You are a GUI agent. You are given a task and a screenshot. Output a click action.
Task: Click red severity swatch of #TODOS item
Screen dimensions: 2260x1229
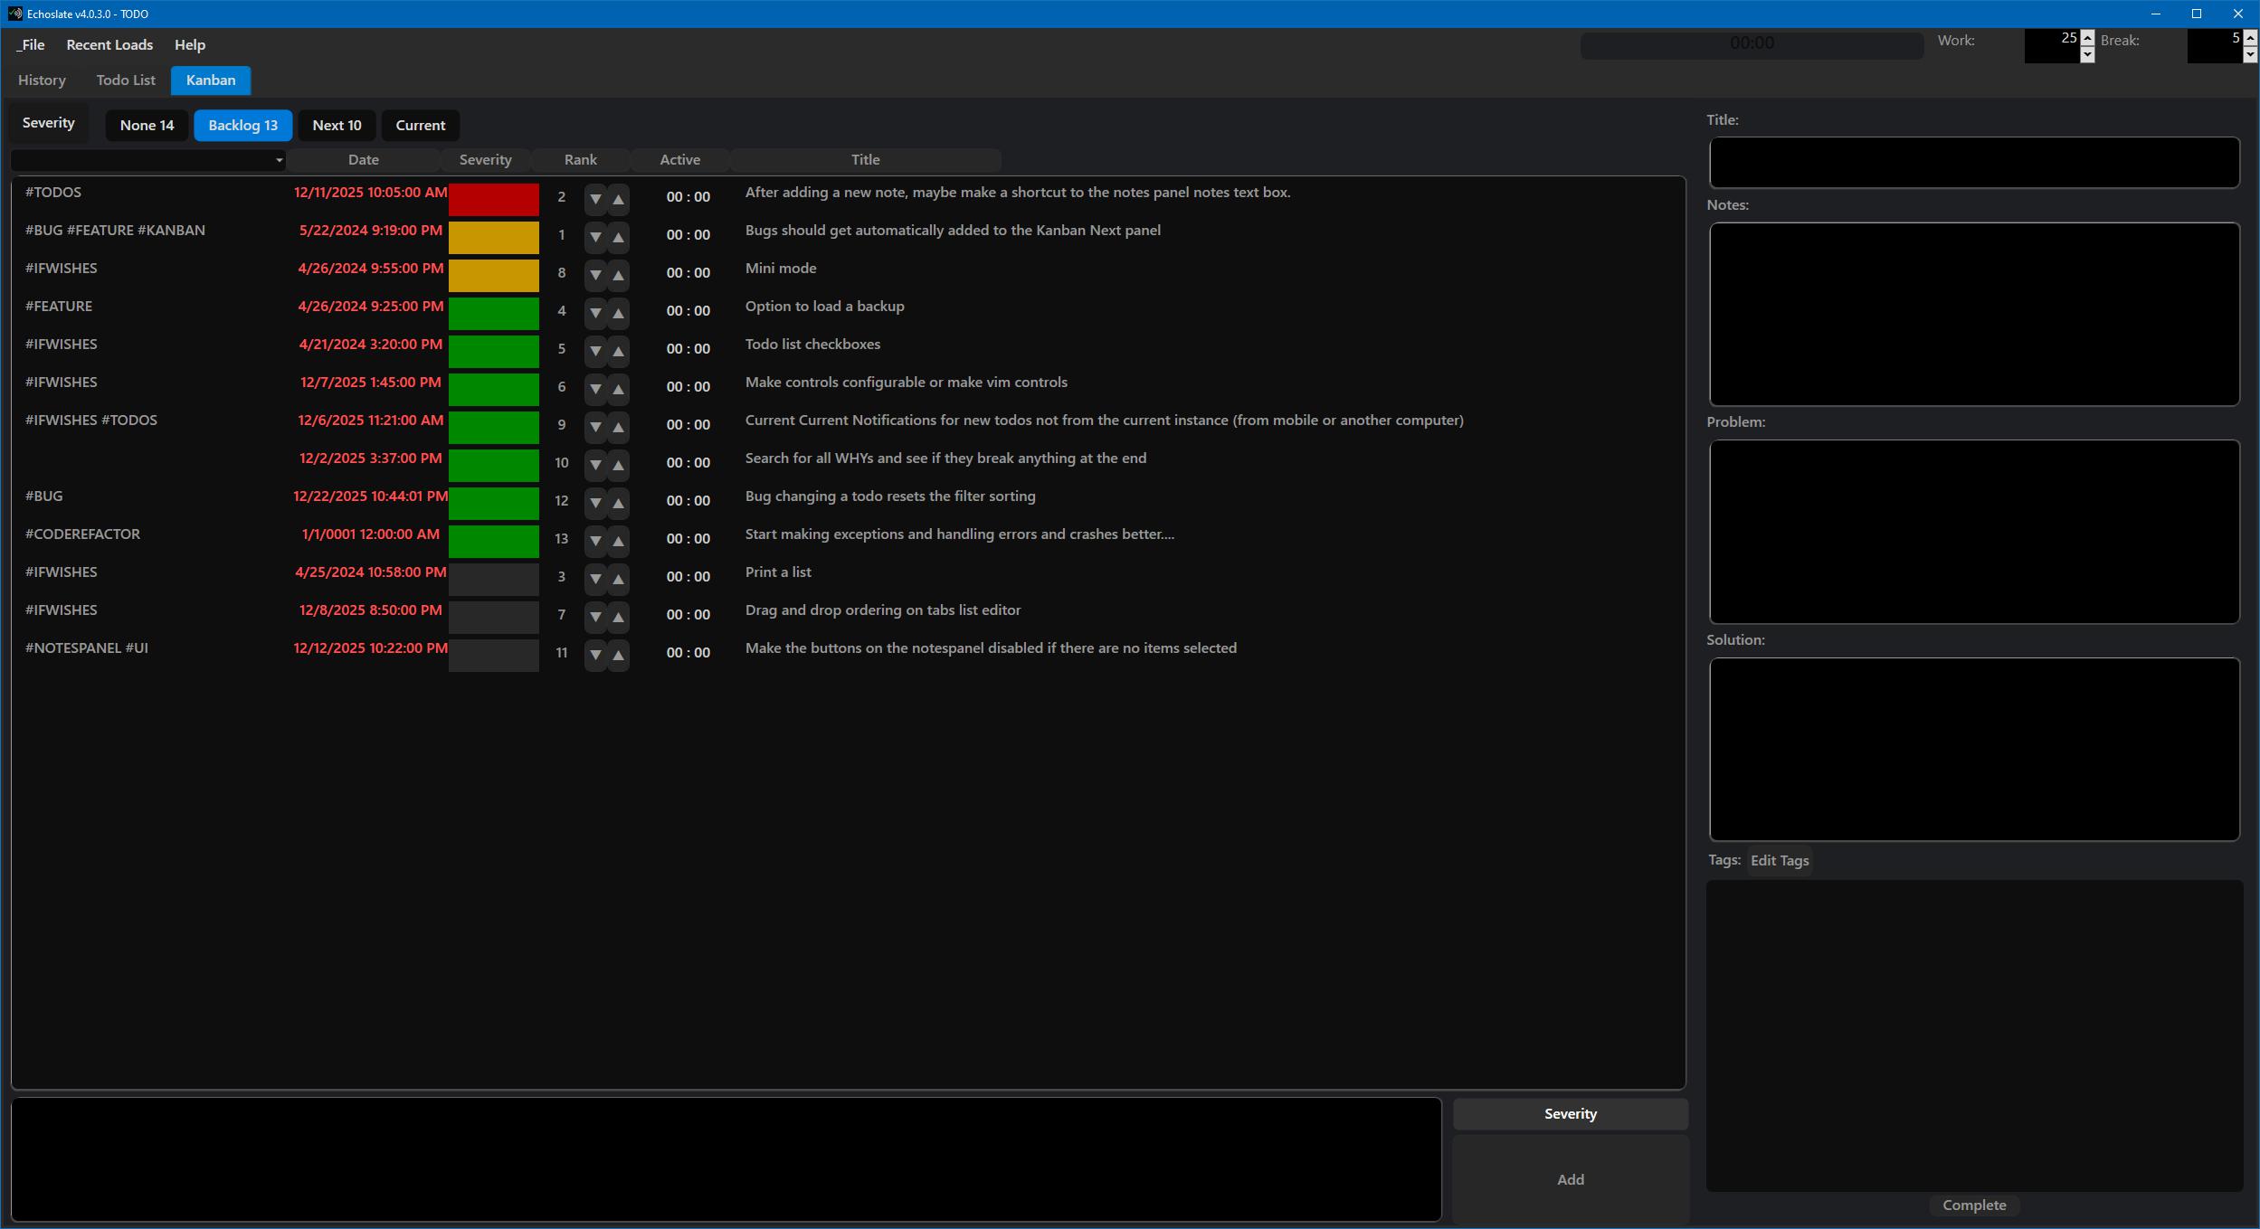[493, 198]
